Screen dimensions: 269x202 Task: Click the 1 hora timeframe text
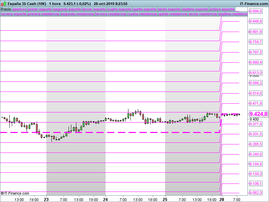55,4
